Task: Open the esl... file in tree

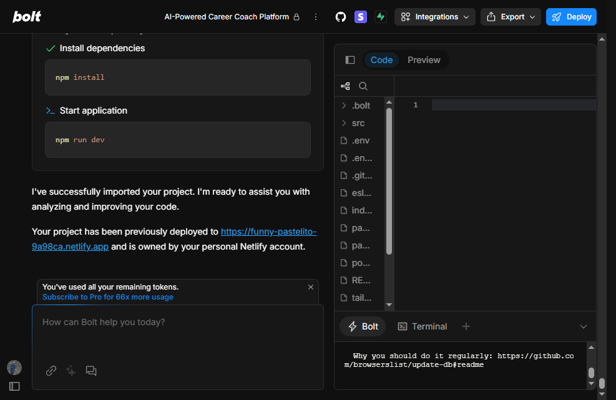Action: coord(361,193)
